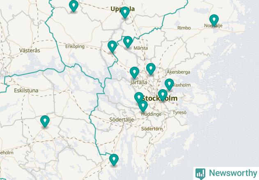This screenshot has height=180, width=259.
Task: Click the Newsworthy logo link
Action: coord(226,173)
